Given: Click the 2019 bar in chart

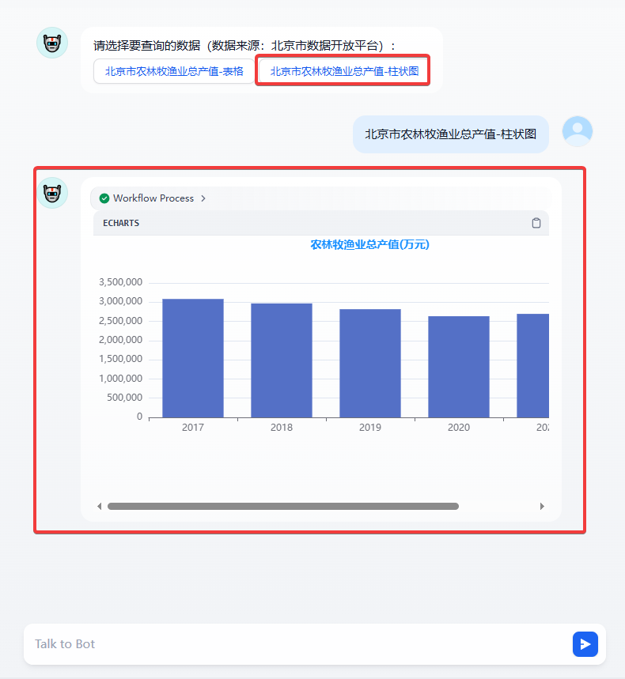Looking at the screenshot, I should (370, 364).
